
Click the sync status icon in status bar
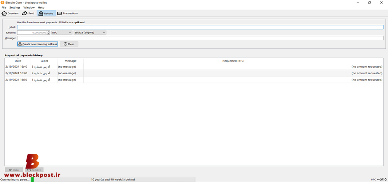pos(386,179)
